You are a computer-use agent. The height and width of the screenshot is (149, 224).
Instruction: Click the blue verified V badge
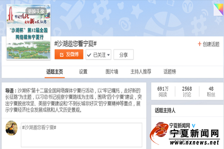click(193, 126)
